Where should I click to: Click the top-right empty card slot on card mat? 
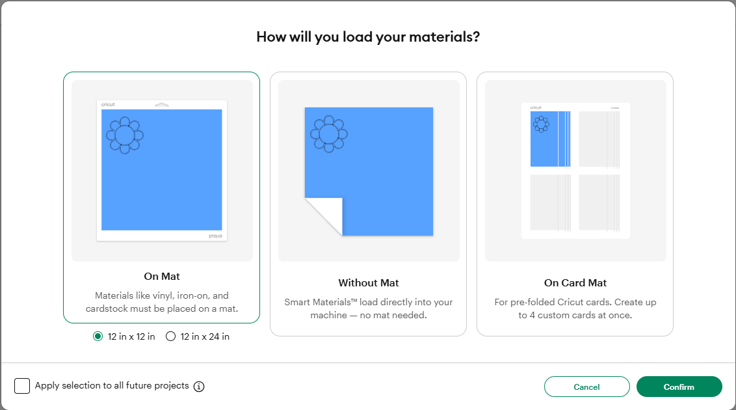click(599, 139)
